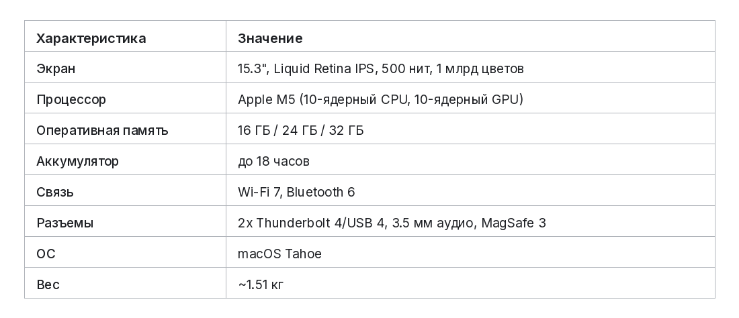
Task: Select the Экран row label
Action: pos(56,68)
